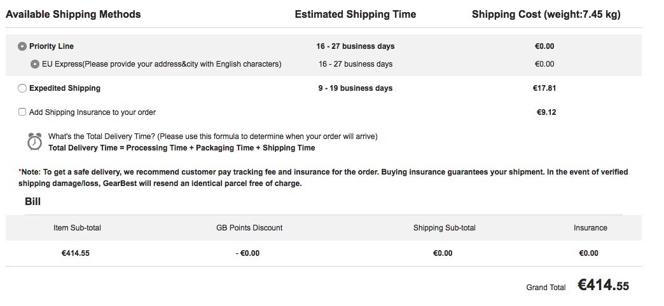The width and height of the screenshot is (664, 306).
Task: Select the Priority Line radio button
Action: tap(22, 46)
